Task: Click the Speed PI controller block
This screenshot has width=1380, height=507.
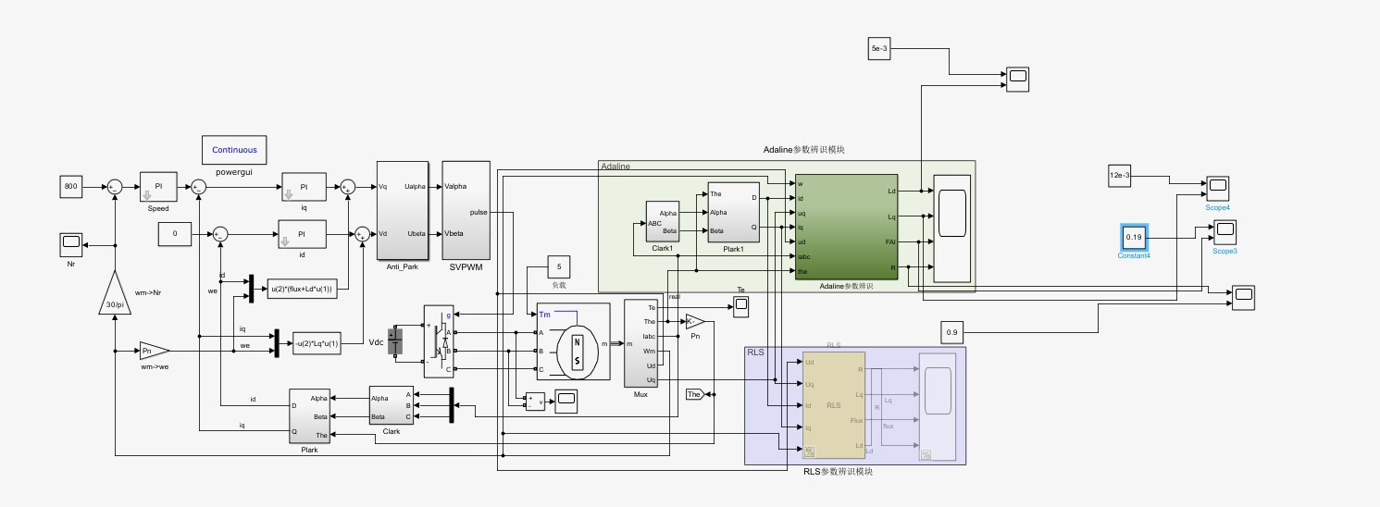Action: pos(158,187)
